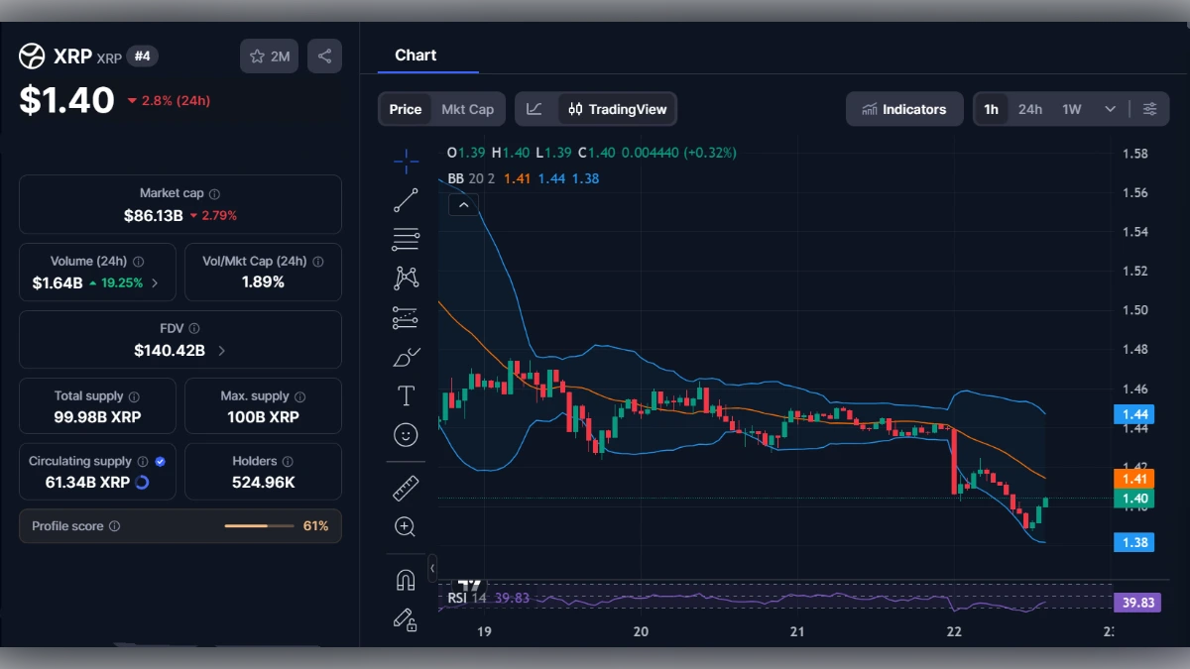Add XRP to watchlist with star 2M
The image size is (1190, 669).
tap(269, 56)
